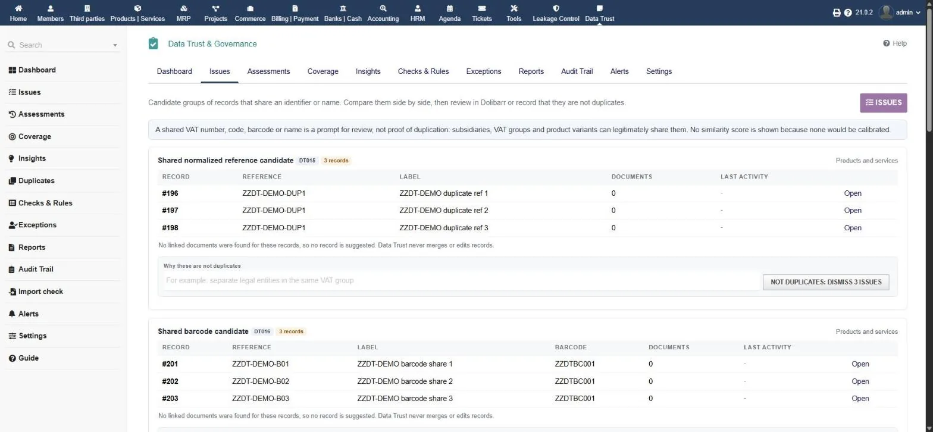Open the HRM module icon
Viewport: 933px width, 432px height.
(x=418, y=8)
